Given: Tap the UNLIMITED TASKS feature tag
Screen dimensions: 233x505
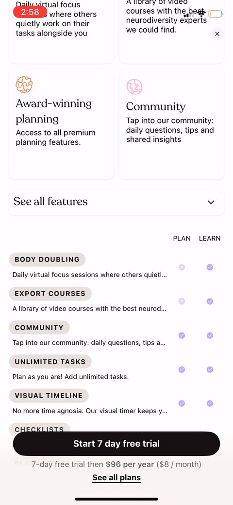Looking at the screenshot, I should (50, 362).
